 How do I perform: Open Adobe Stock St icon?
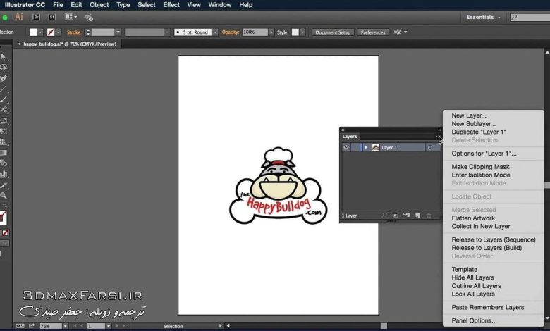click(52, 17)
